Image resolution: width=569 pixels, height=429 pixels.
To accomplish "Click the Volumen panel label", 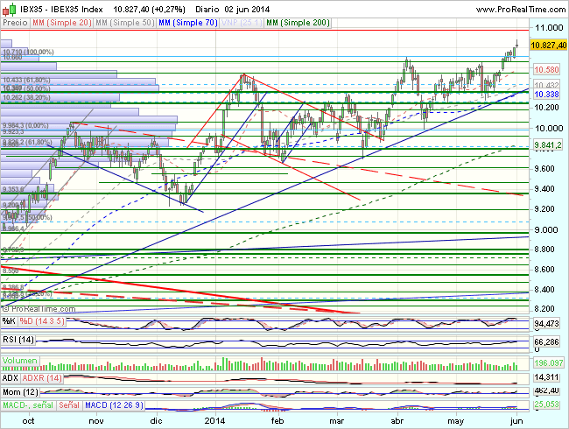I will [x=20, y=360].
